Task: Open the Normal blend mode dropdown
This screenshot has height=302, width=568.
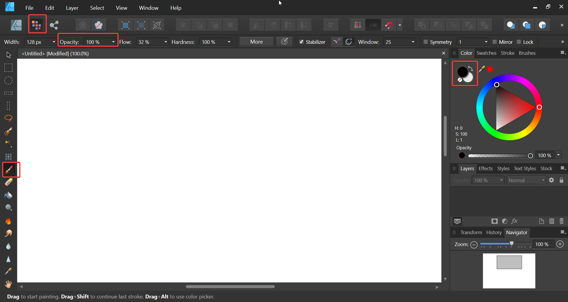Action: pyautogui.click(x=527, y=180)
